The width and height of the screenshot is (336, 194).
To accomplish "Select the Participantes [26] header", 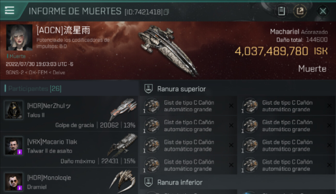I will click(33, 89).
